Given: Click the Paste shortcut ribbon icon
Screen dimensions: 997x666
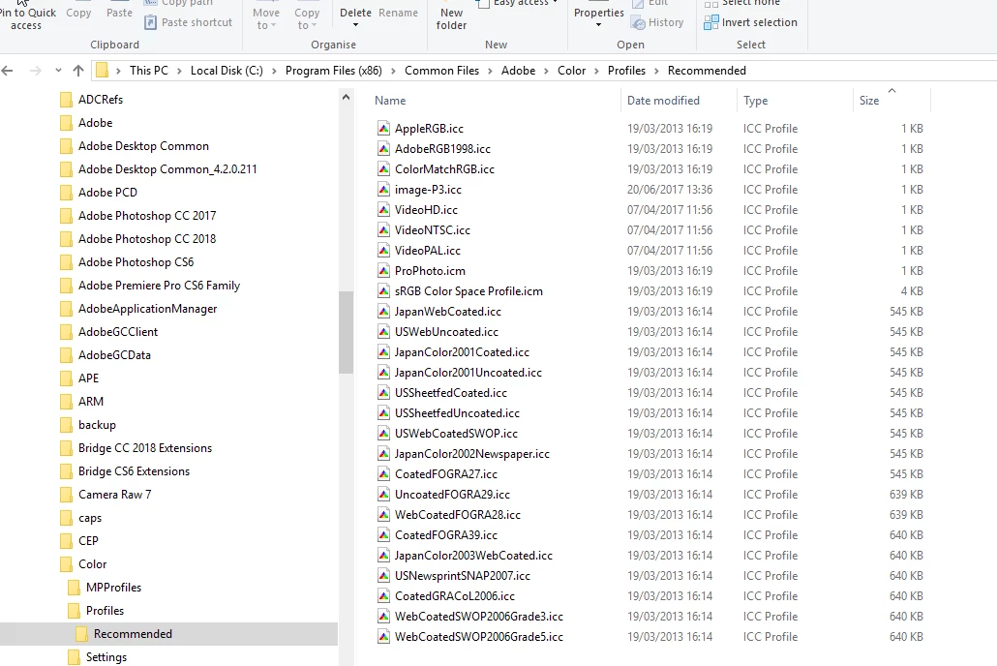Looking at the screenshot, I should (x=150, y=23).
